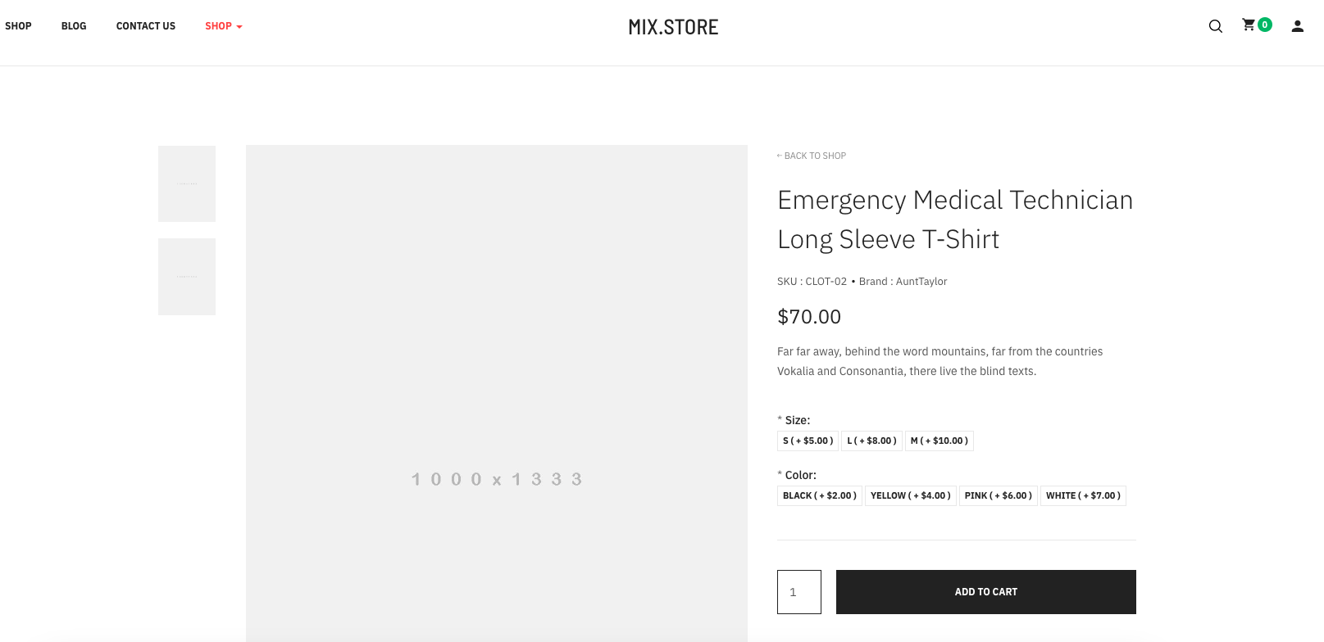Open the user account icon
Image resolution: width=1324 pixels, height=642 pixels.
click(x=1297, y=26)
